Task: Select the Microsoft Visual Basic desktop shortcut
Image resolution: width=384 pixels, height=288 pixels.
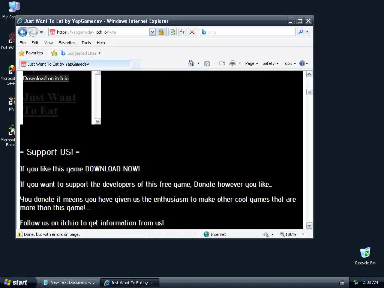Action: [9, 136]
